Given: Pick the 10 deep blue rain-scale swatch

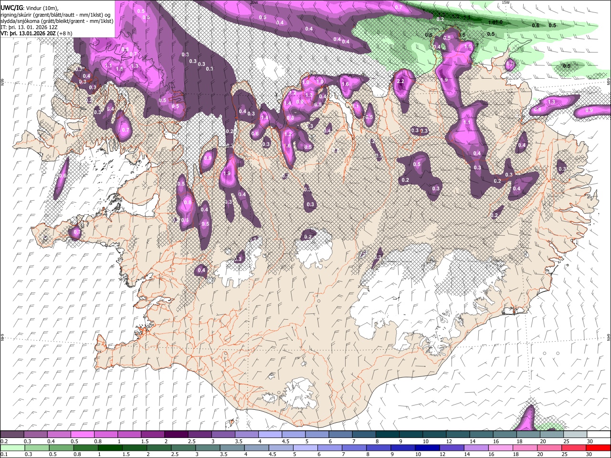Looking at the screenshot, I should coord(427,448).
